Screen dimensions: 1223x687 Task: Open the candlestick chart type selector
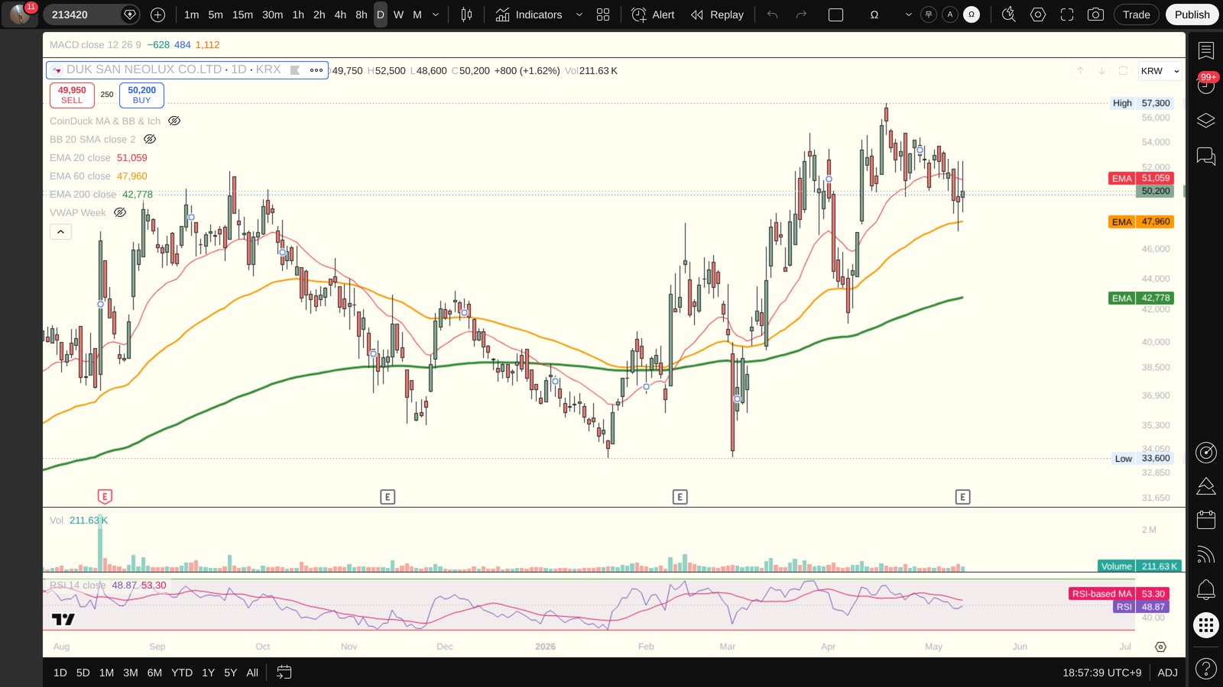pyautogui.click(x=466, y=15)
